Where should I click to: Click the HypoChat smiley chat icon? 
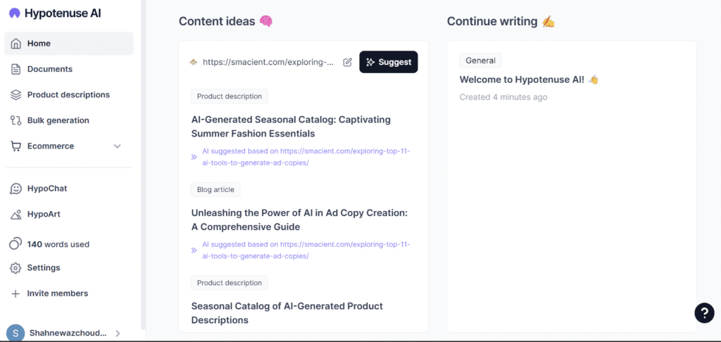point(15,189)
